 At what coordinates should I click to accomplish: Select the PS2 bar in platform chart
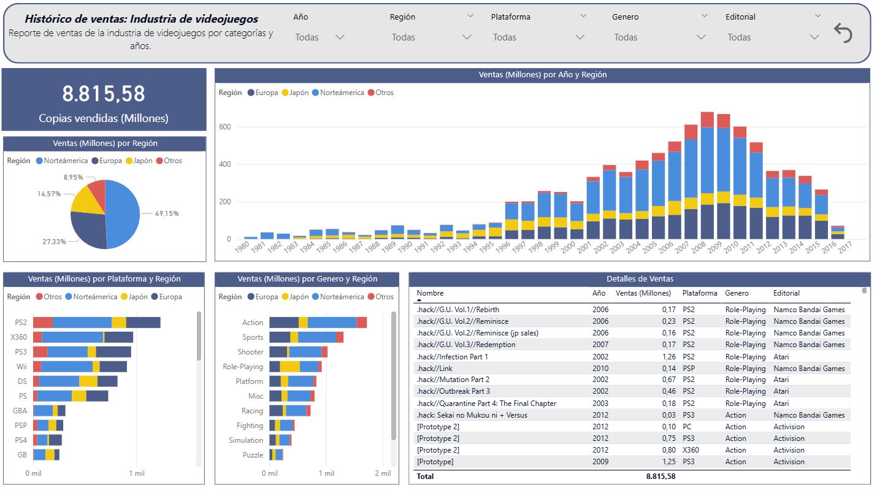click(x=96, y=323)
